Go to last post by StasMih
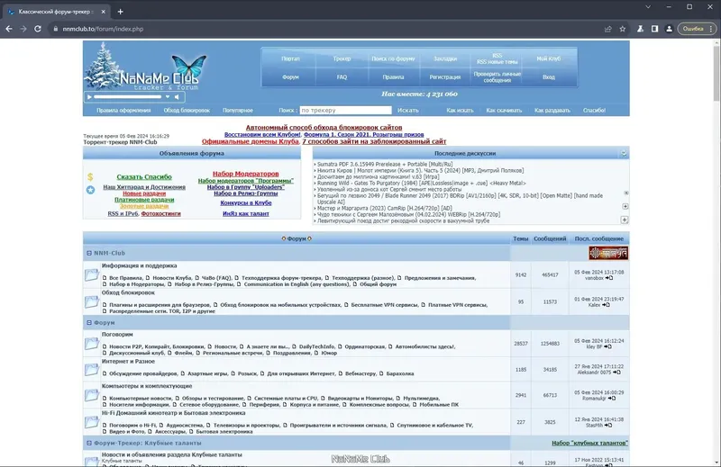Screen dimensions: 721x467 tap(607, 426)
